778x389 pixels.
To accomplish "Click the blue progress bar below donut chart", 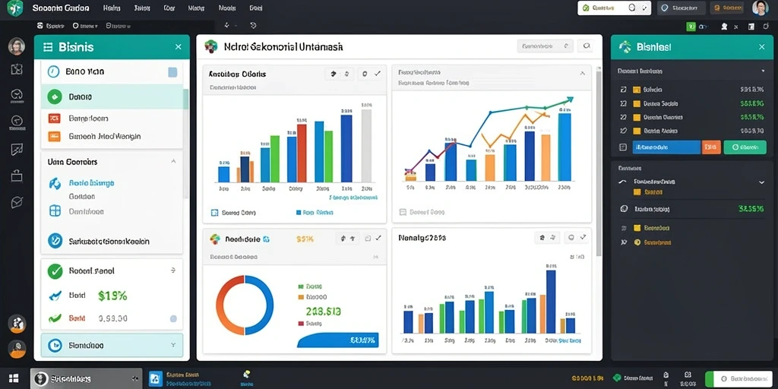I will tap(338, 340).
